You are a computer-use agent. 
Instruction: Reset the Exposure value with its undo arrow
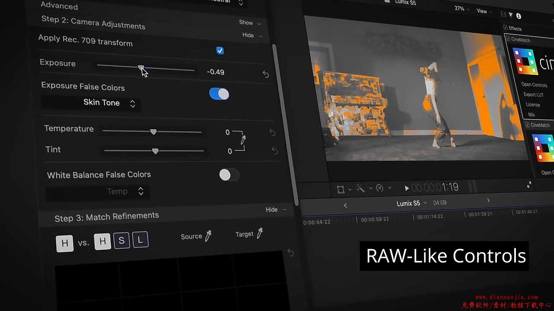(266, 74)
